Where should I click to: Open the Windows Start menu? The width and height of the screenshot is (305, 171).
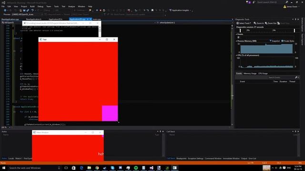pyautogui.click(x=4, y=168)
